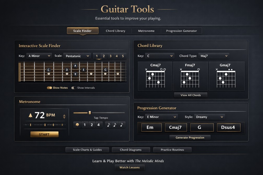Click the bell accent icon under Tap Tempo
Viewport: 263px width, 175px height.
(77, 125)
